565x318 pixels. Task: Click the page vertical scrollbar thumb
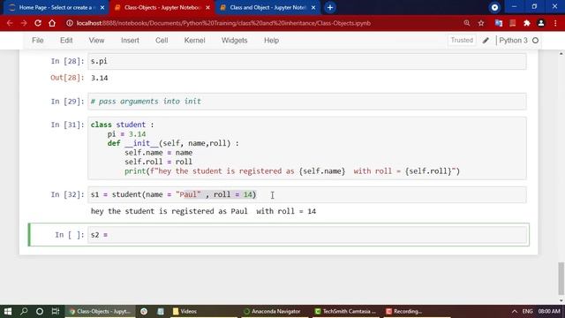561,278
